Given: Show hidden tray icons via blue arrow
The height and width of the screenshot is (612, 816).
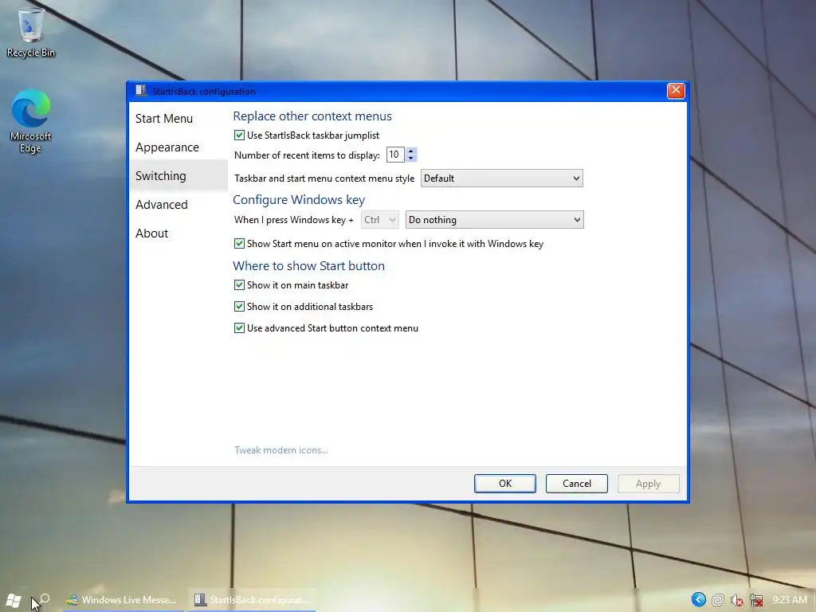Looking at the screenshot, I should click(698, 600).
